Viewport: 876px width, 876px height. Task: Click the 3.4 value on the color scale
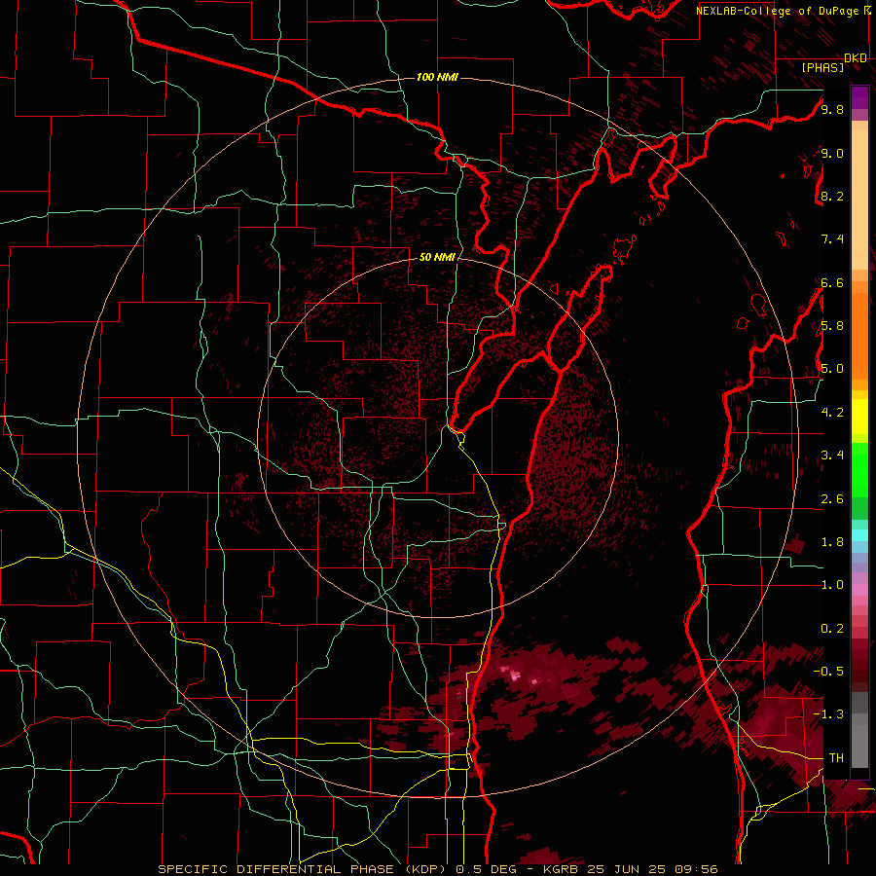click(832, 456)
